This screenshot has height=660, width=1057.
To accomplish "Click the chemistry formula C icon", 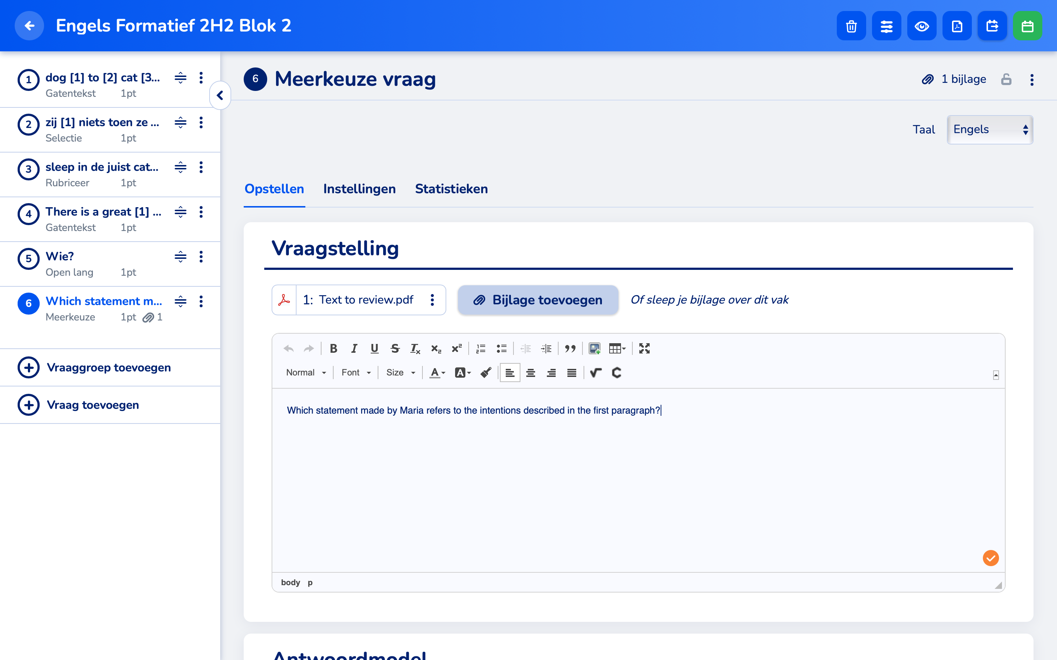I will [x=616, y=372].
